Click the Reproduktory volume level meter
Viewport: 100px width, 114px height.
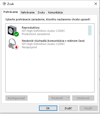[90, 31]
